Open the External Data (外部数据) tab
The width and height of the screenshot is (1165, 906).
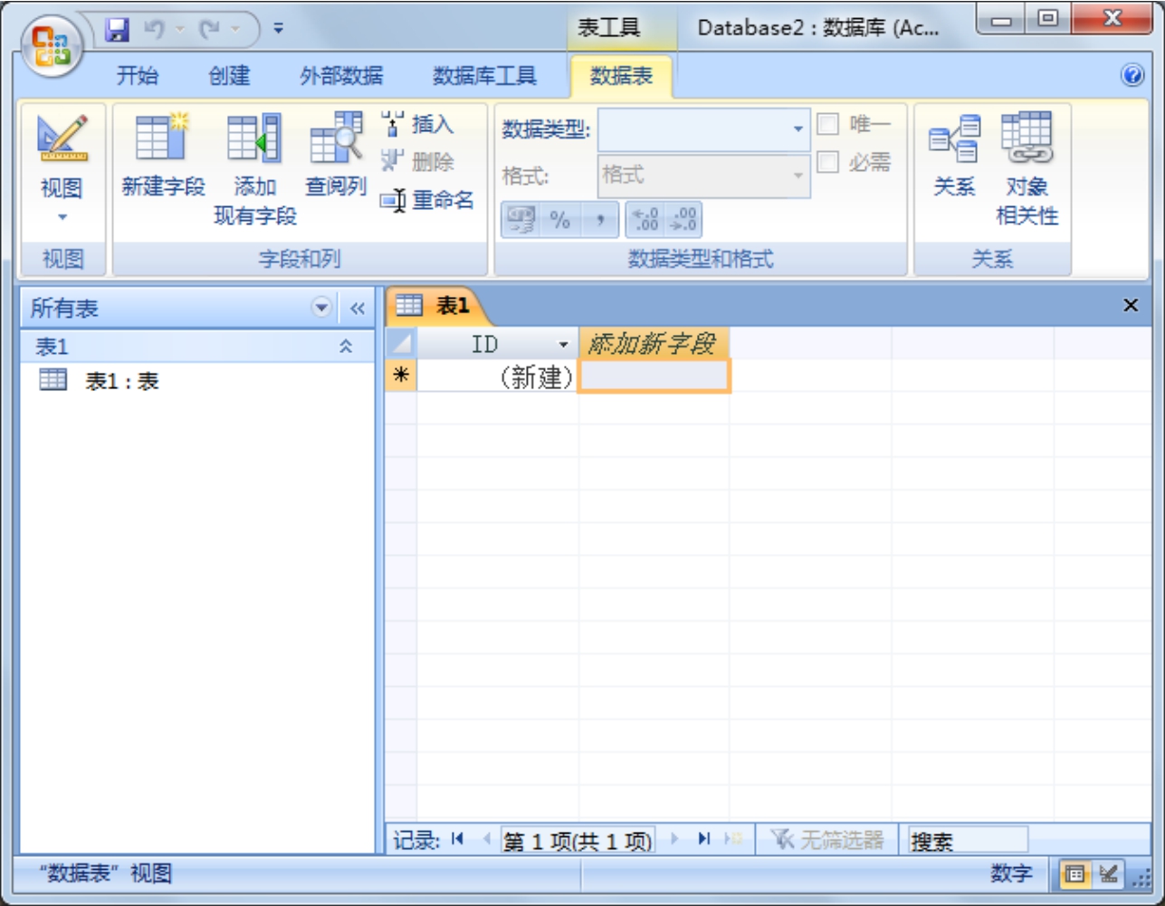341,76
